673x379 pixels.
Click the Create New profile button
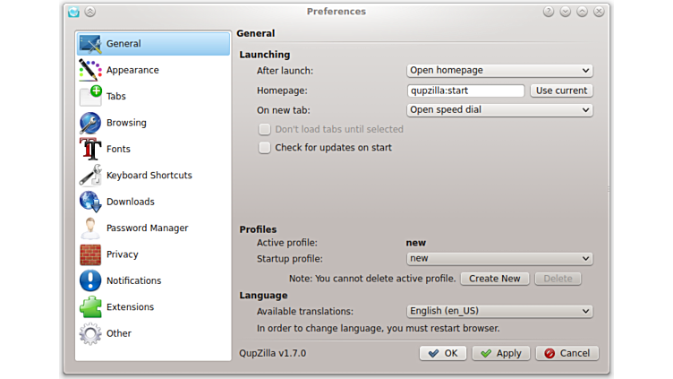point(495,279)
